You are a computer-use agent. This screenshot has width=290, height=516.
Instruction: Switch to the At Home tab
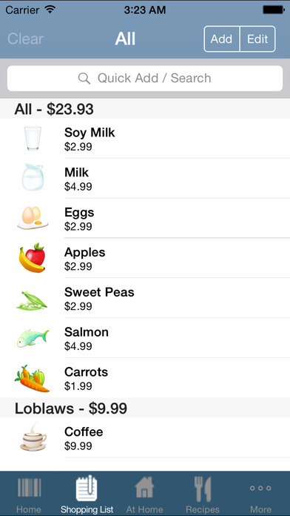[x=144, y=494]
